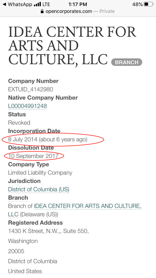Open the District of Columbia (US) link
The image size is (156, 278).
pos(39,189)
